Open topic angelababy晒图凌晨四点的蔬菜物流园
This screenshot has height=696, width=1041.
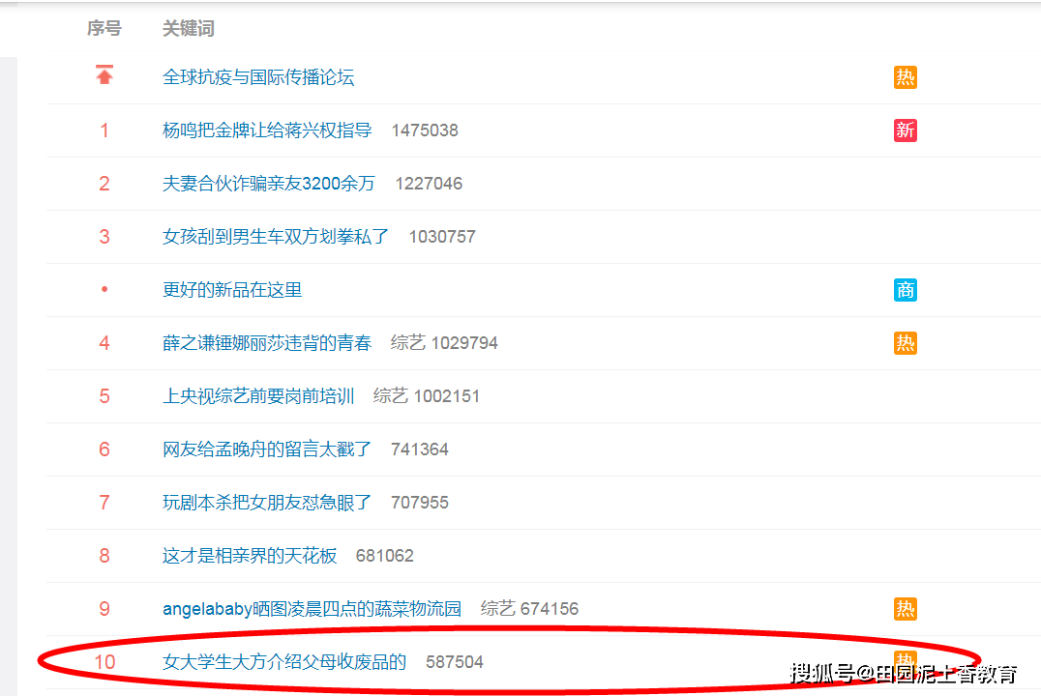tap(312, 608)
